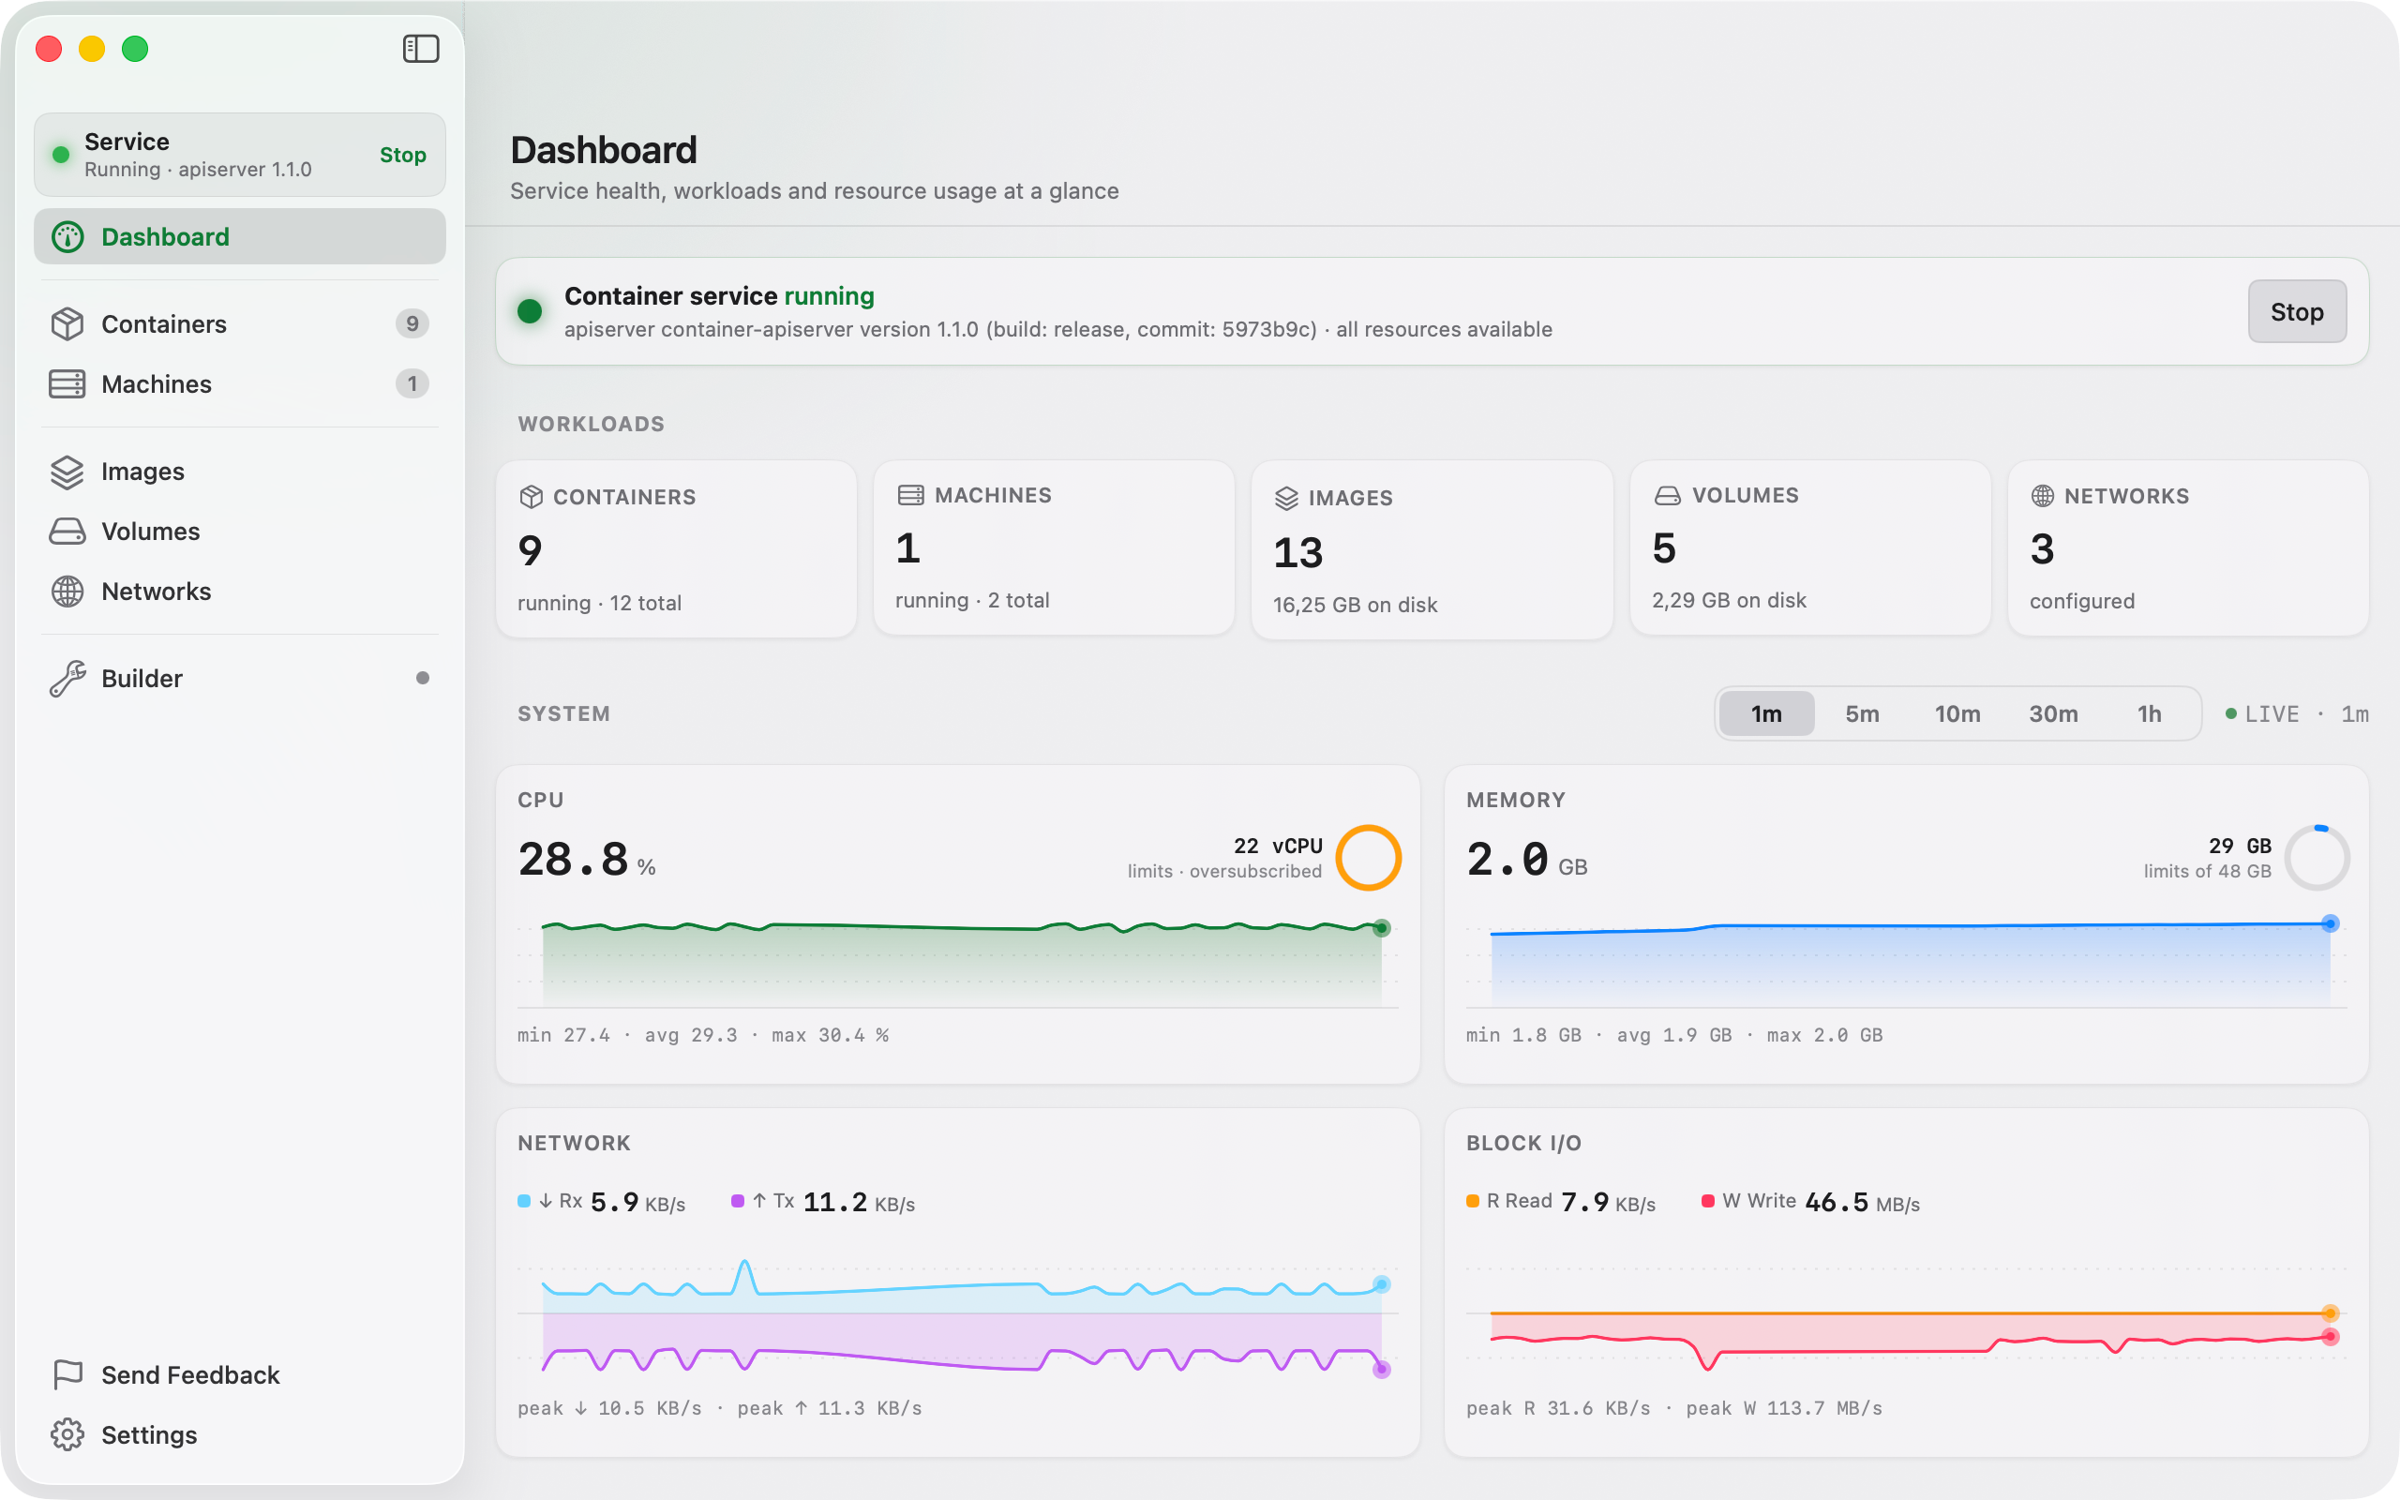
Task: Click the Machines count badge 1
Action: pyautogui.click(x=412, y=384)
